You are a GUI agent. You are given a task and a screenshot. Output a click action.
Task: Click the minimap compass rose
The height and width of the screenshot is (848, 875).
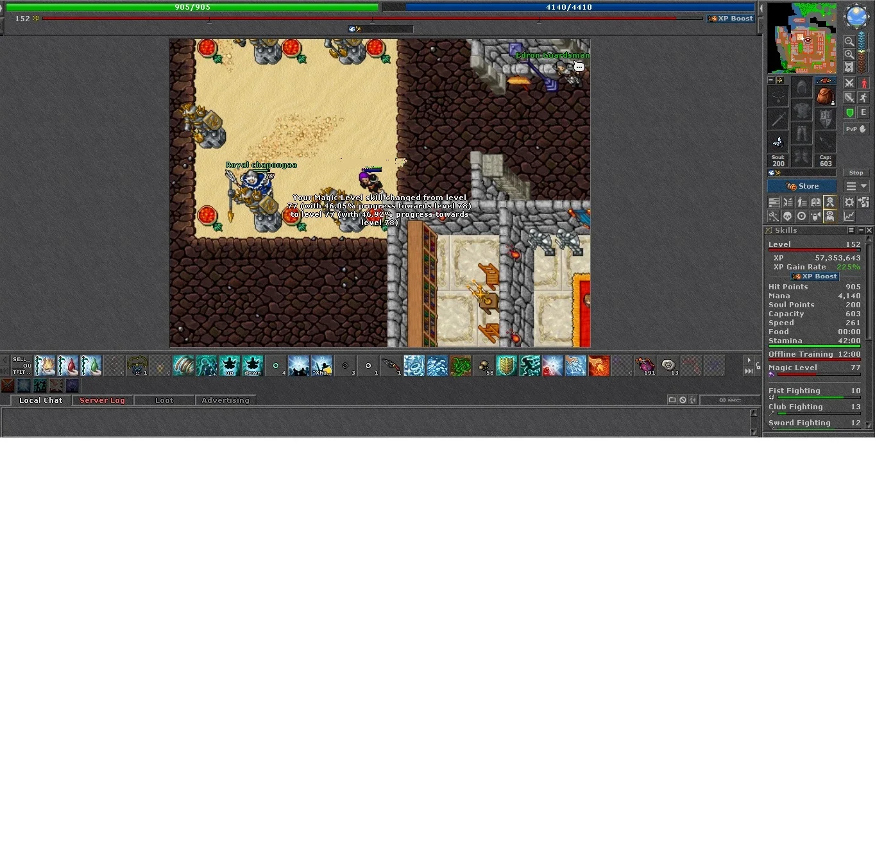[857, 16]
